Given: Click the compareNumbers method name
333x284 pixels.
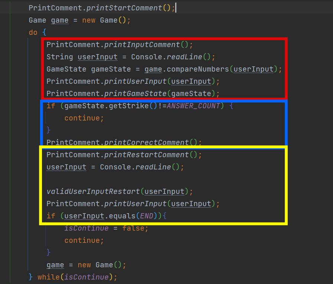Looking at the screenshot, I should coord(198,69).
